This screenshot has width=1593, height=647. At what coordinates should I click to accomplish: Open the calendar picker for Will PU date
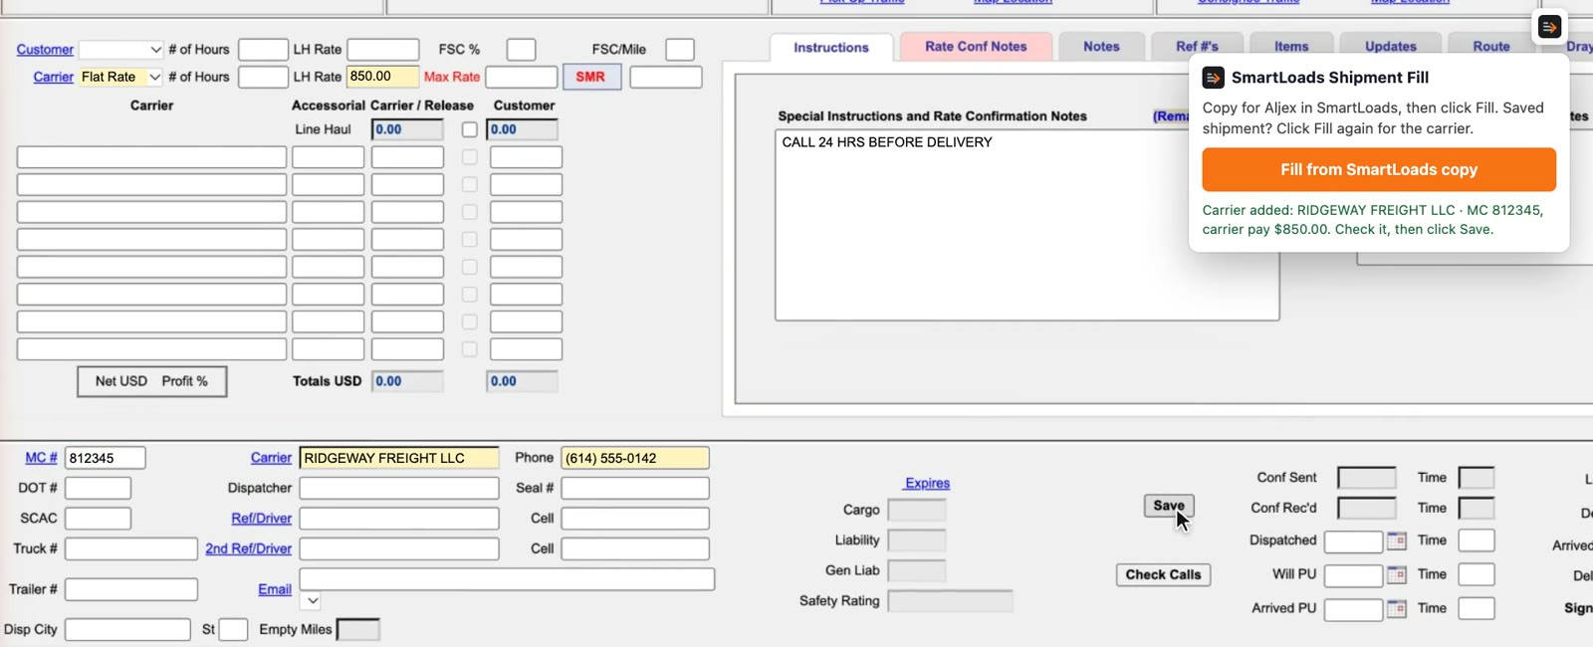pos(1397,575)
